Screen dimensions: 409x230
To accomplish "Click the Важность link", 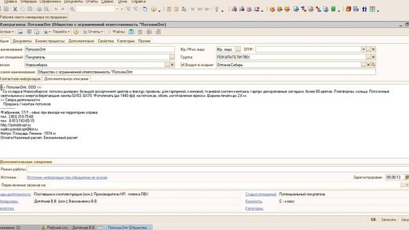I will click(x=254, y=201).
